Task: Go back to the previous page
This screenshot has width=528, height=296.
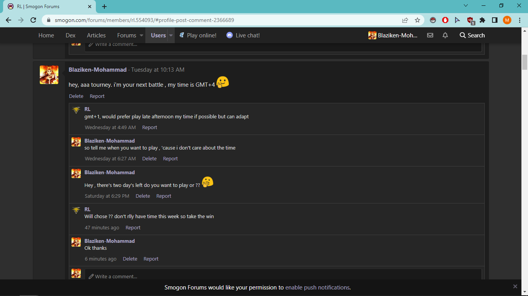Action: click(x=9, y=20)
